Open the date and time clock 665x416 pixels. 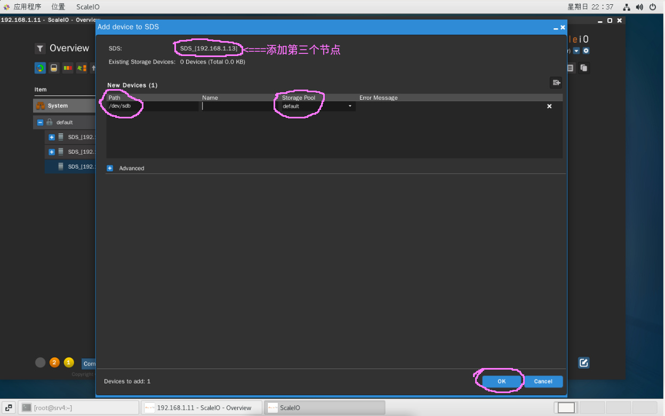(x=590, y=7)
